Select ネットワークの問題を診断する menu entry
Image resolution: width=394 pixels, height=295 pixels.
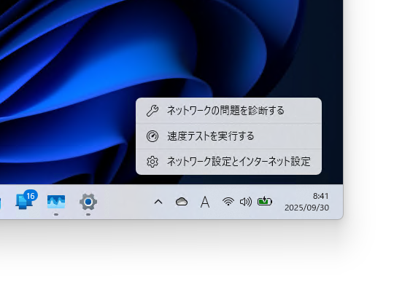228,111
